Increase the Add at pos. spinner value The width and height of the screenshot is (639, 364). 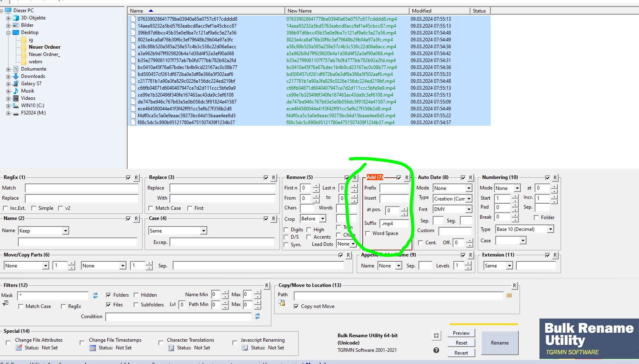click(x=404, y=209)
